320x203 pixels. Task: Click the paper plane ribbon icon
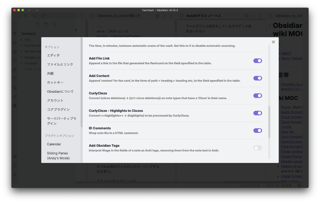(15, 97)
